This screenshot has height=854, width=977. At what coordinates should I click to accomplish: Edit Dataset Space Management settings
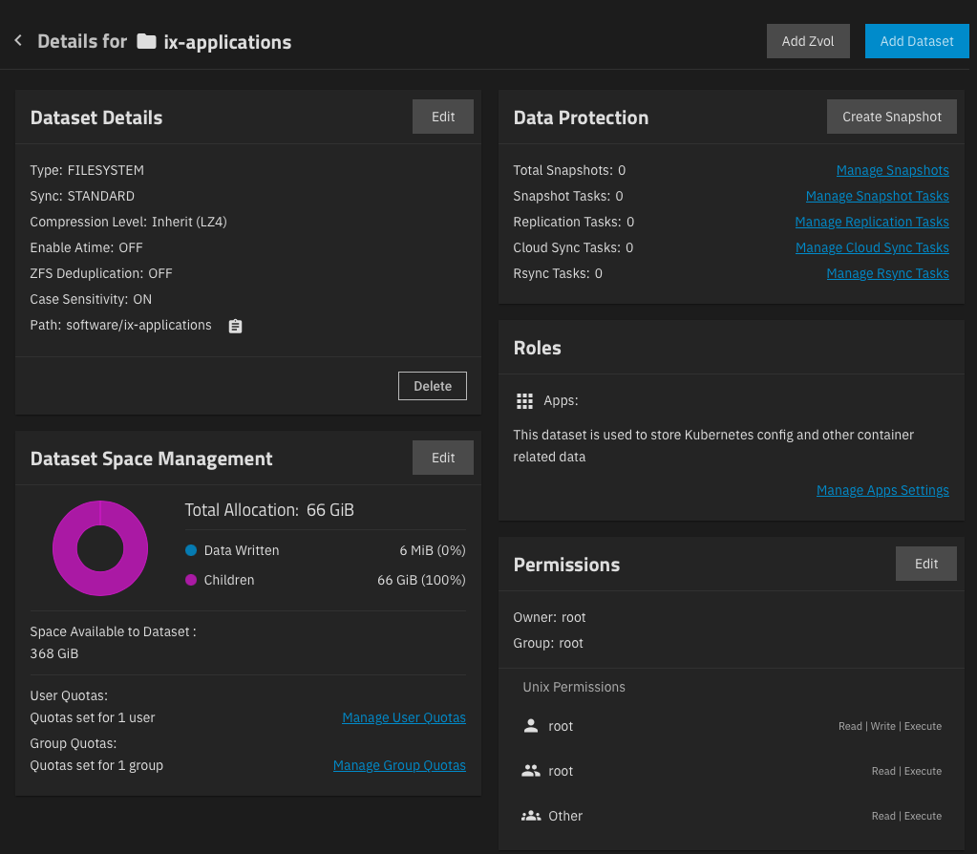[x=443, y=458]
